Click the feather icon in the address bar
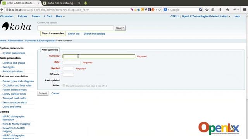 pyautogui.click(x=132, y=10)
